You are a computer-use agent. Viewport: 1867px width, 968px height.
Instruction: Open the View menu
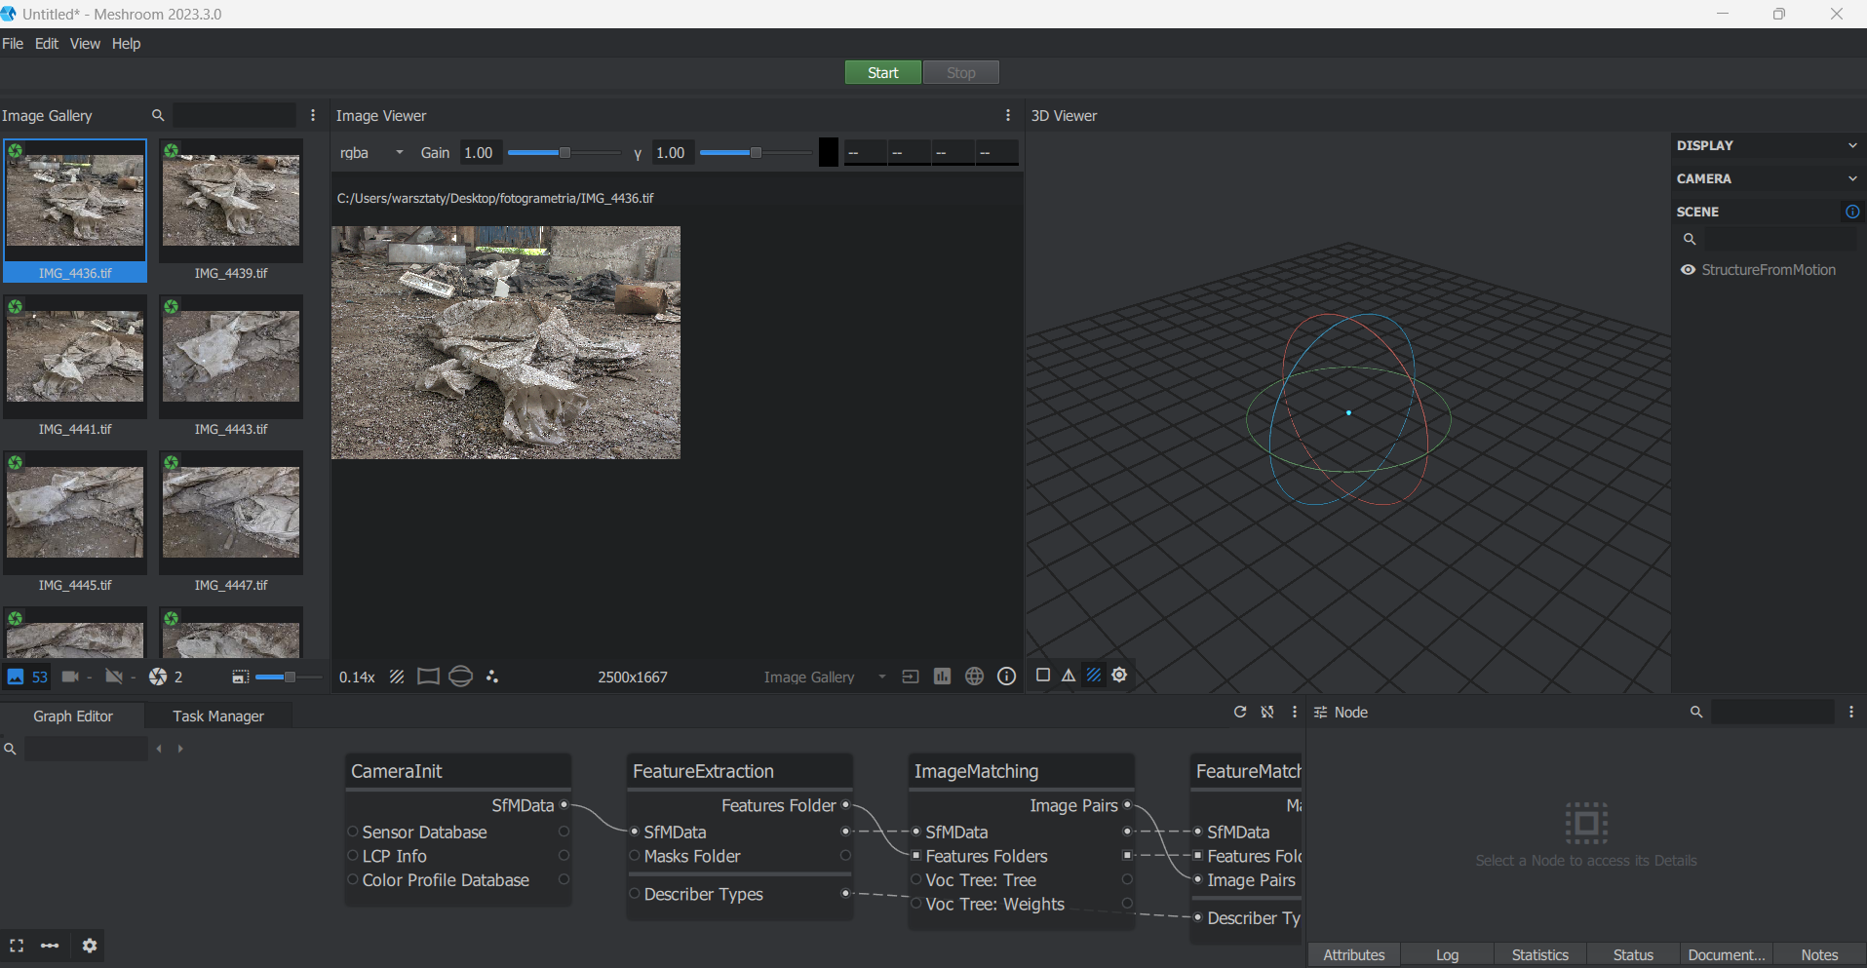coord(85,44)
